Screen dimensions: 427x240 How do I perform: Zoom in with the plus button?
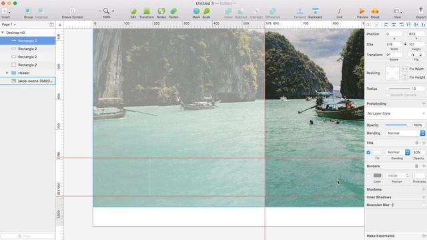(x=113, y=11)
